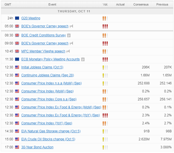Click volatility indicator on Consumer Price Index (YoY) row
The image size is (174, 153).
(x=105, y=124)
